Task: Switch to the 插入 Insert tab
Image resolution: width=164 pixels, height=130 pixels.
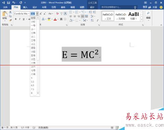Action: coord(25,7)
